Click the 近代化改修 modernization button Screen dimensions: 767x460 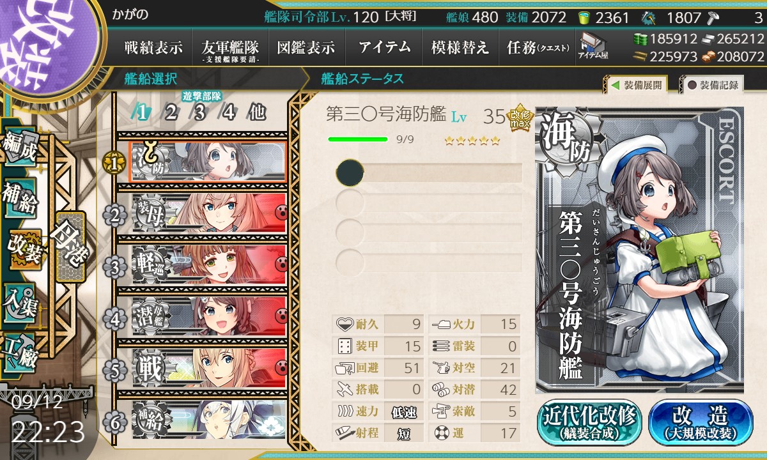(590, 422)
